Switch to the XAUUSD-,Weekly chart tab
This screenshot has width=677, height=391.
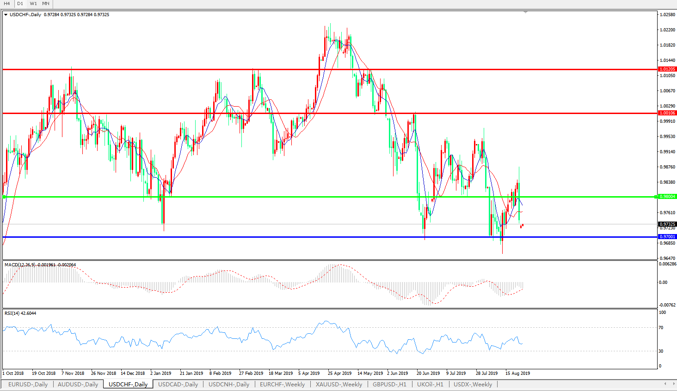pyautogui.click(x=338, y=385)
